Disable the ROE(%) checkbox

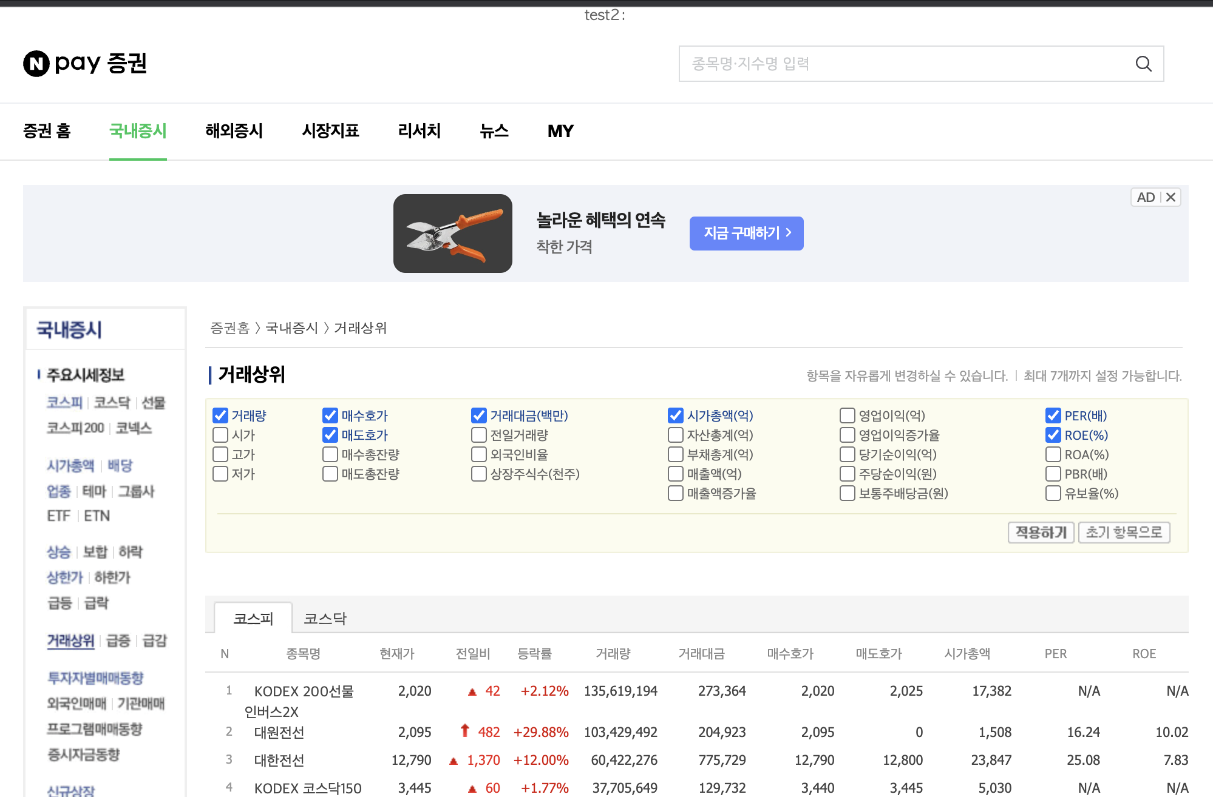click(1053, 435)
